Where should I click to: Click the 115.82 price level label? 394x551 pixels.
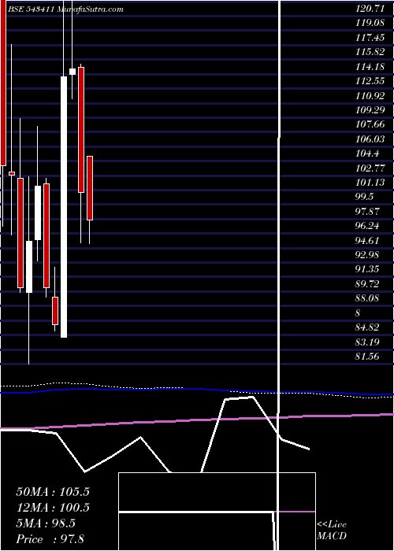370,52
